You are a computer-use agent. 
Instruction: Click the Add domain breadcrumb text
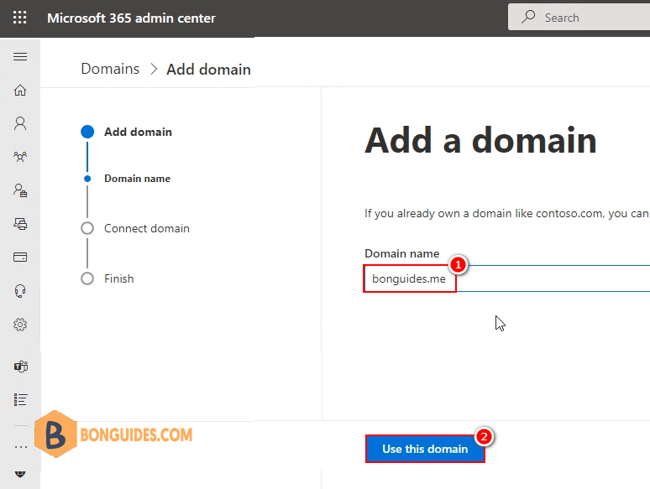208,69
